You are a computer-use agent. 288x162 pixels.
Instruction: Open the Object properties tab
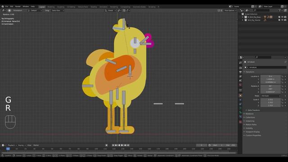240,96
